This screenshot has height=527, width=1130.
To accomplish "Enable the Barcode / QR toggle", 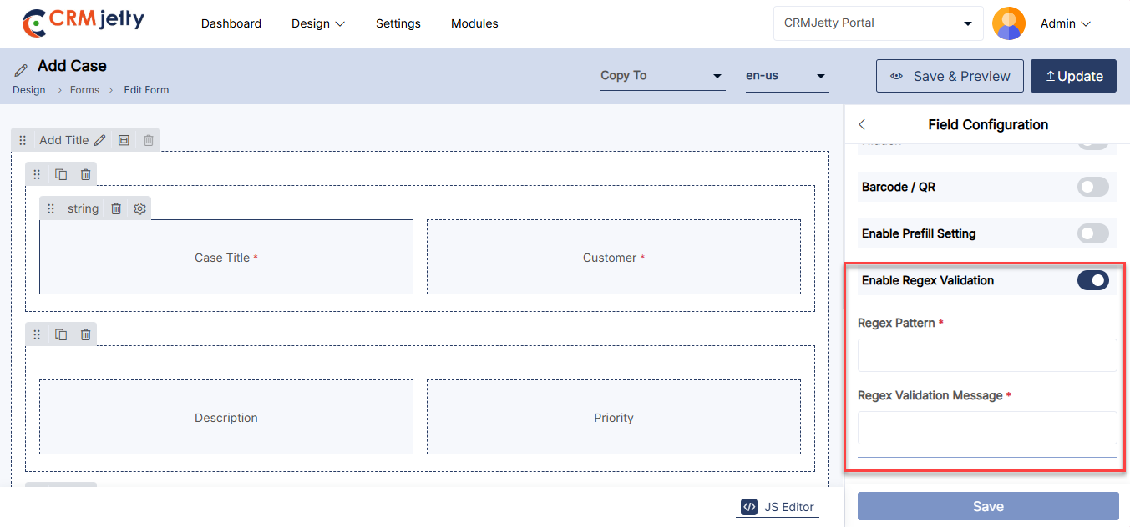I will point(1092,187).
